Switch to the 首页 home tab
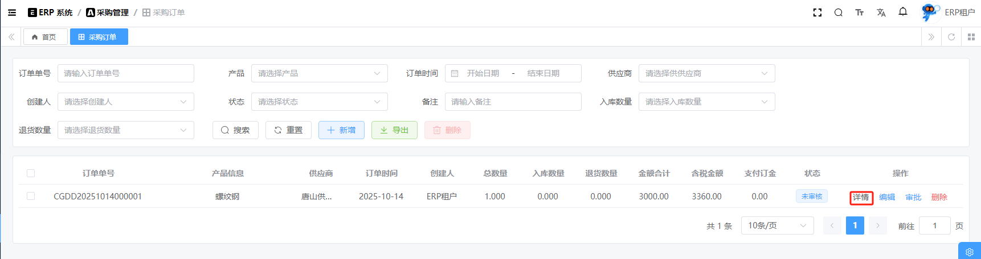 (45, 37)
